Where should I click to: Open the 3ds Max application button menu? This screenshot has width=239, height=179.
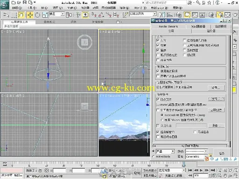(4, 5)
